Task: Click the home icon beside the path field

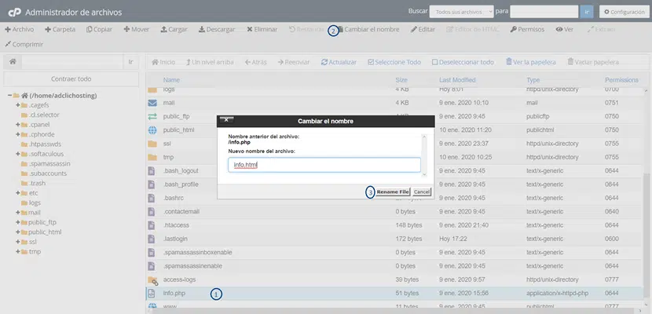Action: pos(13,61)
